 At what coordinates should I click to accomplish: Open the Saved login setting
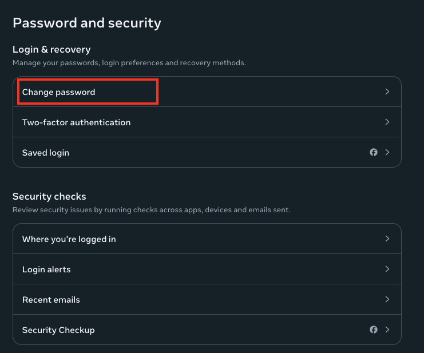[x=46, y=153]
